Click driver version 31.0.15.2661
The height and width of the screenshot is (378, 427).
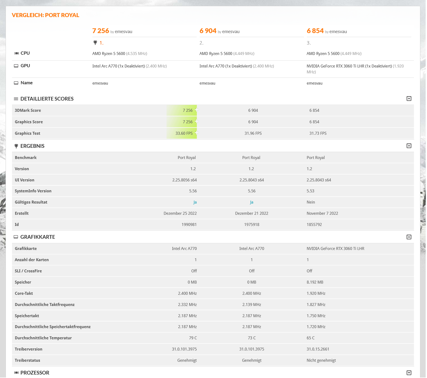pyautogui.click(x=318, y=349)
